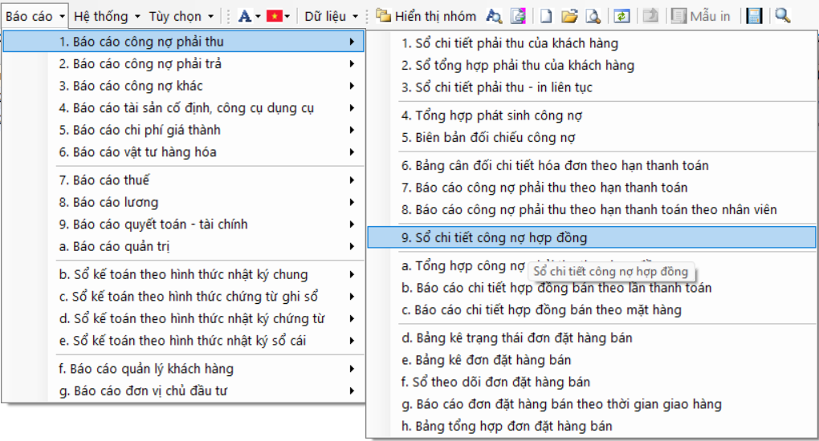Select '5. Biên bản đối chiếu công nợ'

coord(488,137)
